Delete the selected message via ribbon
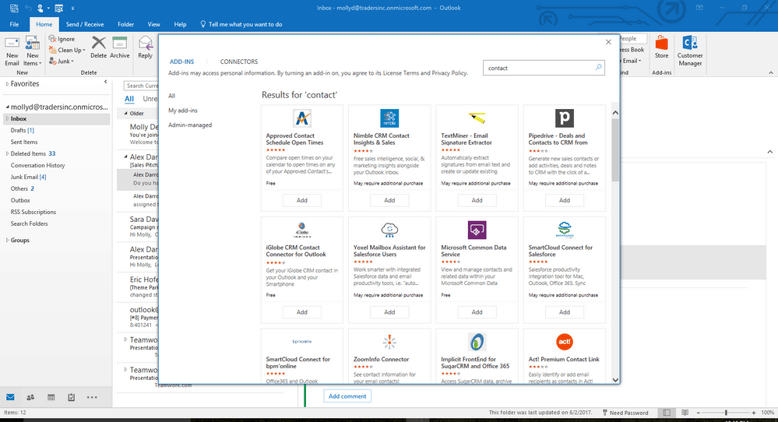The height and width of the screenshot is (422, 778). click(x=99, y=47)
